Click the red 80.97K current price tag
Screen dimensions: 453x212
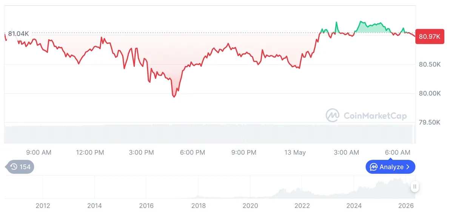[x=430, y=37]
